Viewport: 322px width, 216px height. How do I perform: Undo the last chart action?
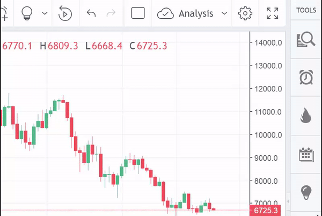click(x=91, y=13)
